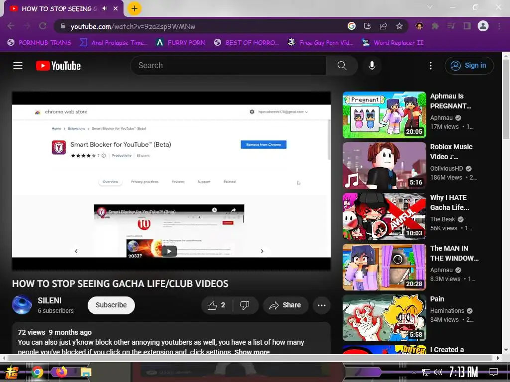Click the browser back arrow

pos(11,26)
